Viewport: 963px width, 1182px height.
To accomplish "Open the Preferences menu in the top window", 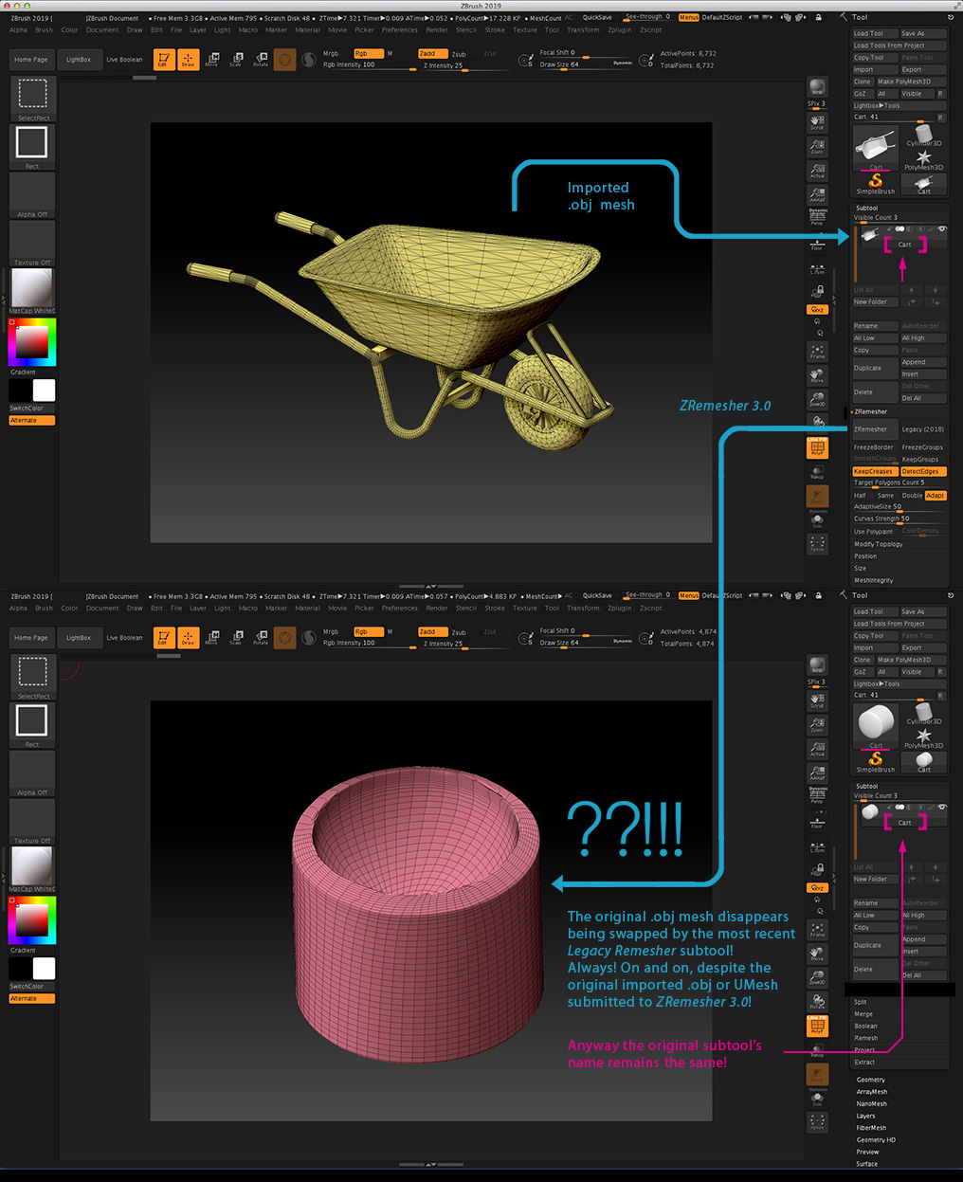I will (x=400, y=30).
